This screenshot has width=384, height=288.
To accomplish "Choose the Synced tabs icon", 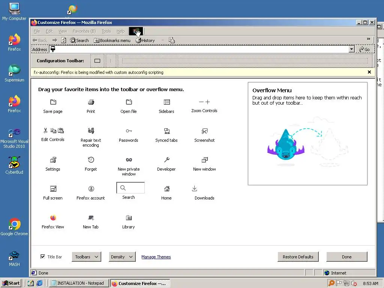I will pyautogui.click(x=167, y=131).
